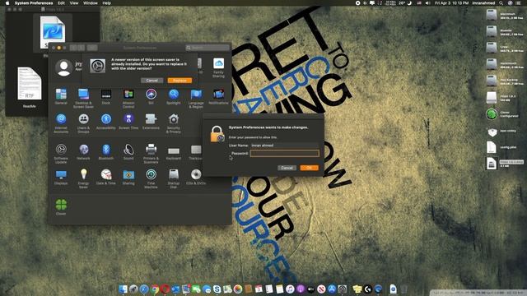Launch Google Chrome from the Dock
Image resolution: width=527 pixels, height=296 pixels.
155,289
